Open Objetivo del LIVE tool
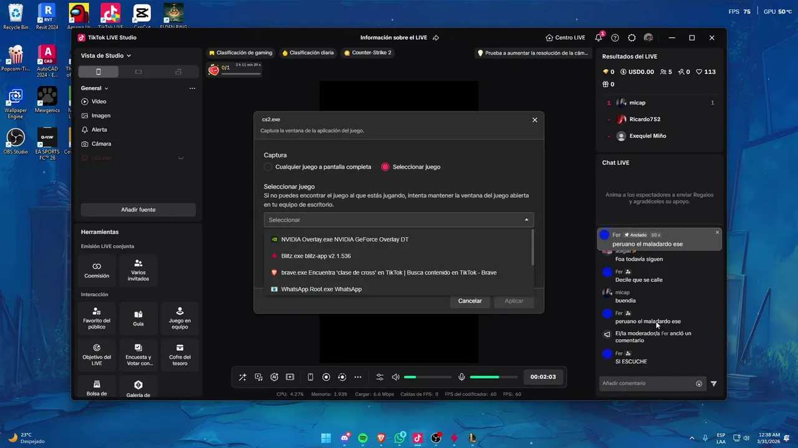The width and height of the screenshot is (798, 448). tap(97, 355)
